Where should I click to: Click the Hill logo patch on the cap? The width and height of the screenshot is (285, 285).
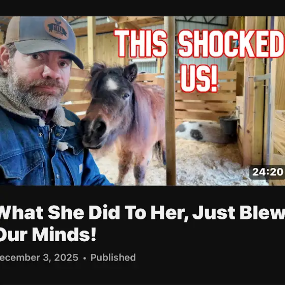pos(56,29)
